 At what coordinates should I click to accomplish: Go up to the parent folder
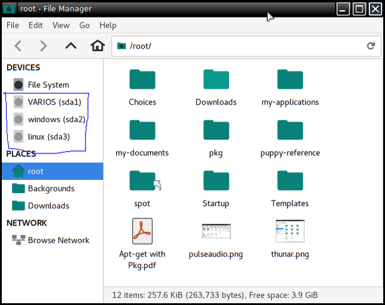(71, 46)
